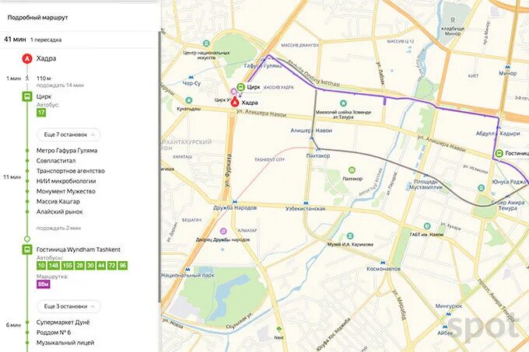This screenshot has width=529, height=352.
Task: Click the Кукельдаш landmark icon on map
Action: (188, 100)
